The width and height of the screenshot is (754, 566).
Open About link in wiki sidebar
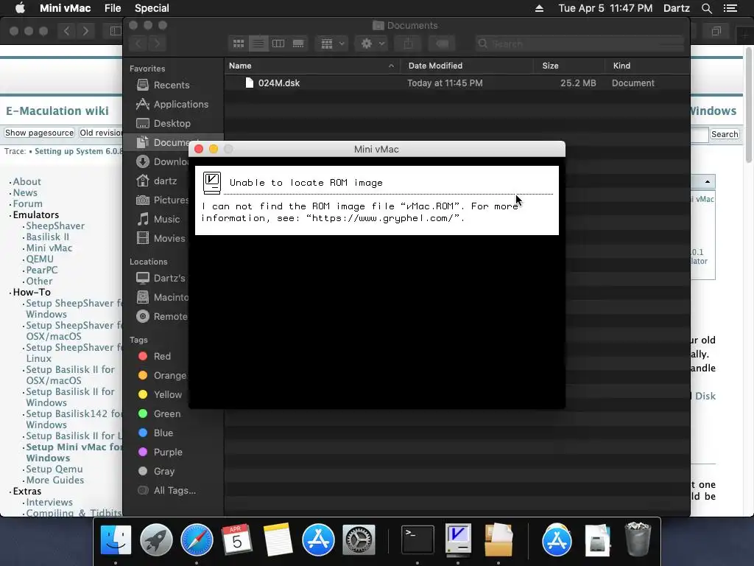(x=27, y=181)
